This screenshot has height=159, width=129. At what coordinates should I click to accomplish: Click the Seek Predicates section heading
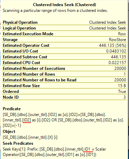click(x=18, y=143)
